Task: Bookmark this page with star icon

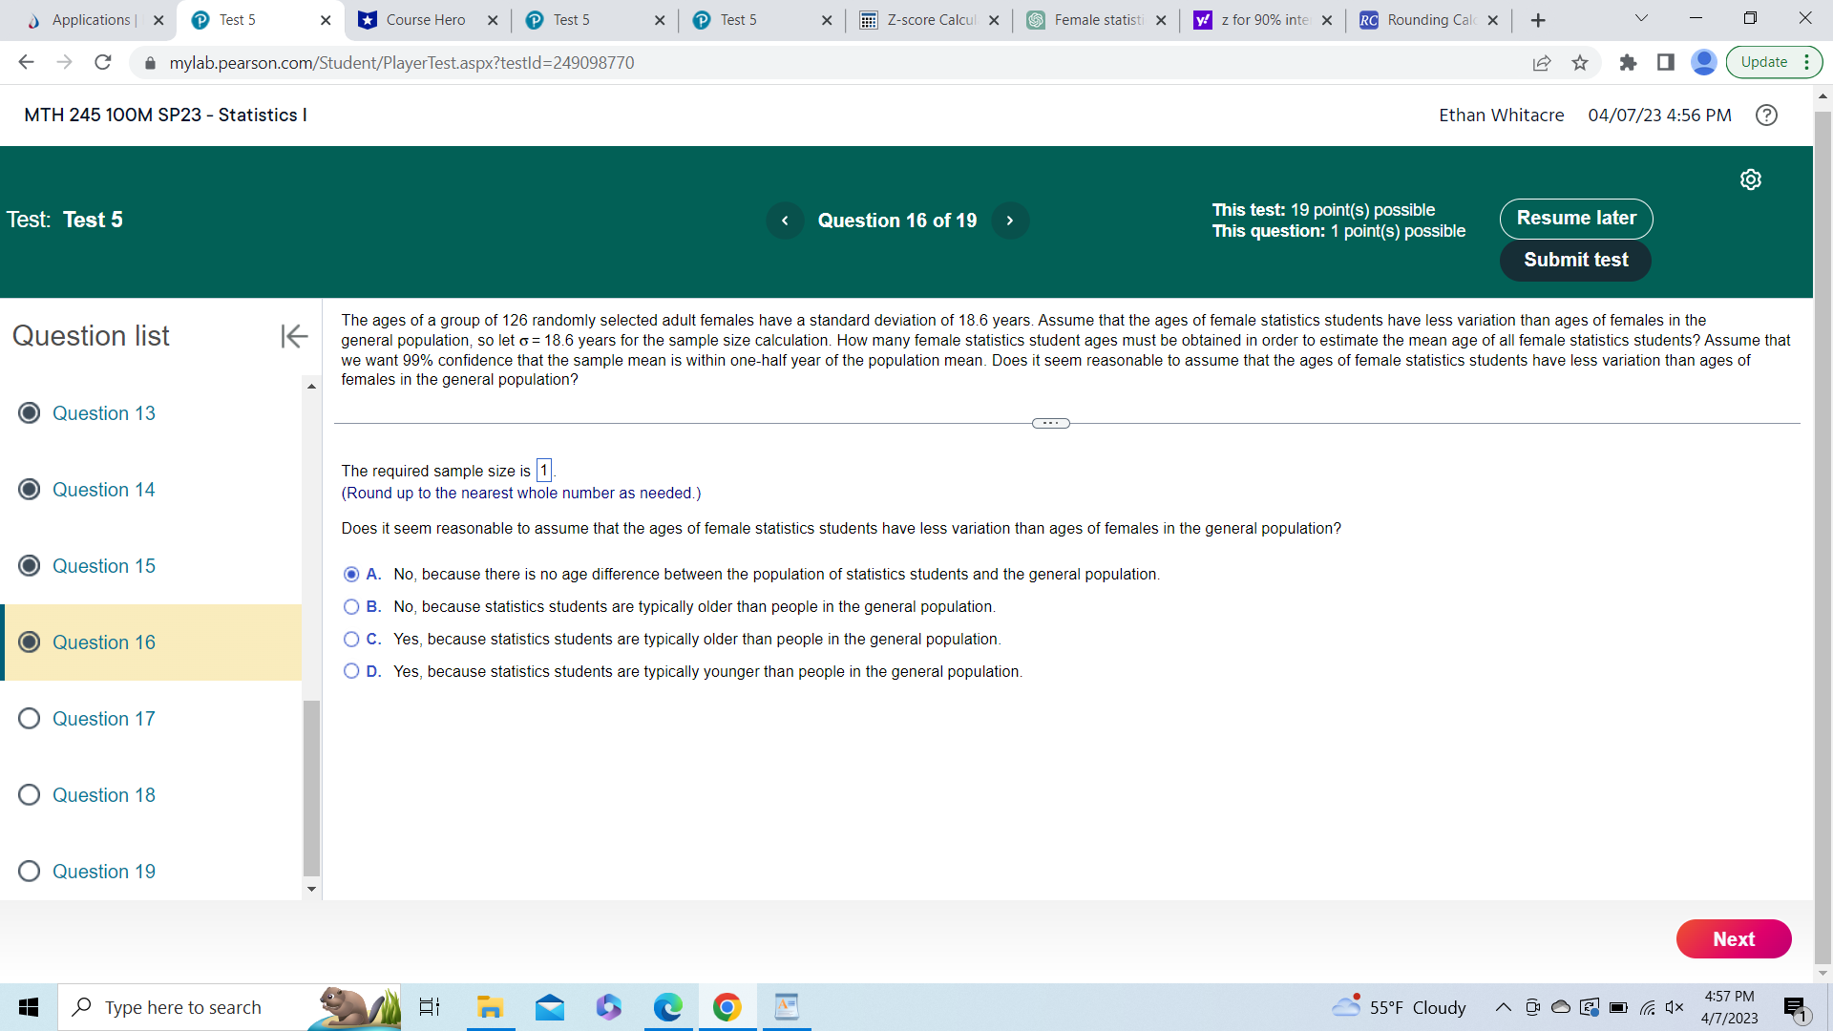Action: [x=1580, y=63]
